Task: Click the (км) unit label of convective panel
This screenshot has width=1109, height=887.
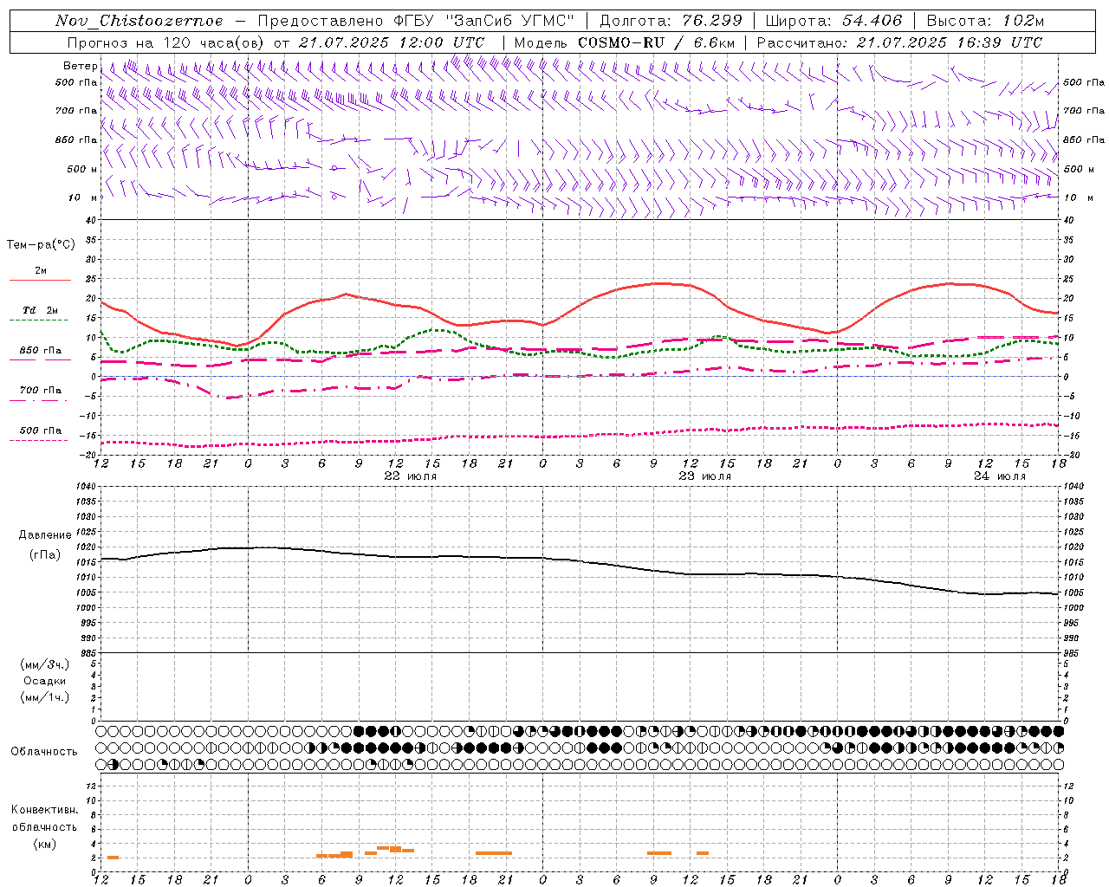Action: pos(44,844)
